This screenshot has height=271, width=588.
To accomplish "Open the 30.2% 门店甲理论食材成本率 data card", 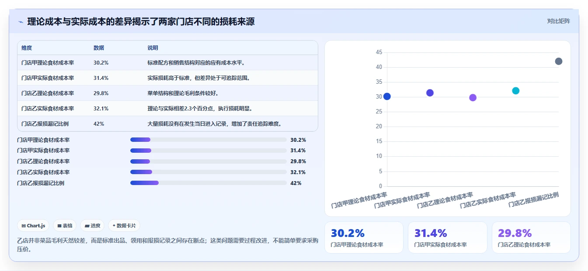I will click(x=364, y=237).
